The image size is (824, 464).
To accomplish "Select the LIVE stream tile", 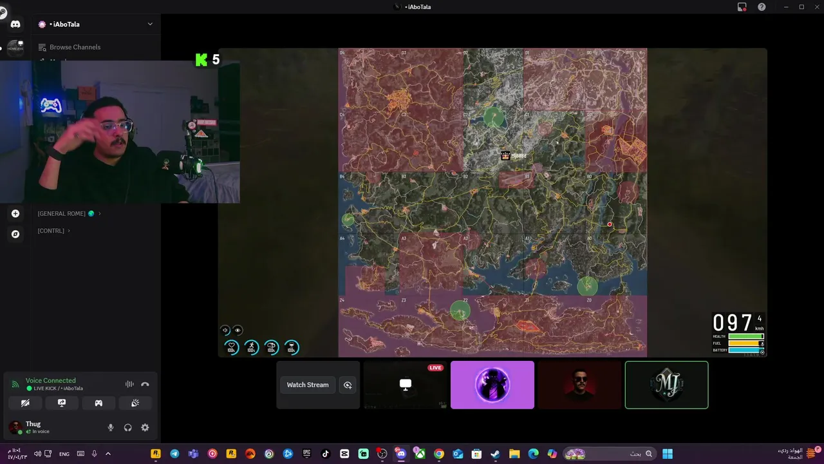I will (406, 385).
